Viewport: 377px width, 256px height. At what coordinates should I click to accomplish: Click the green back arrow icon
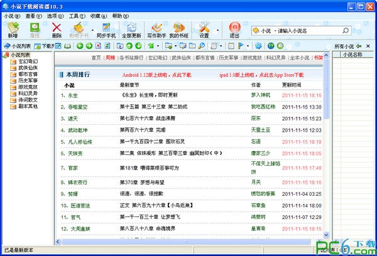[x=80, y=46]
